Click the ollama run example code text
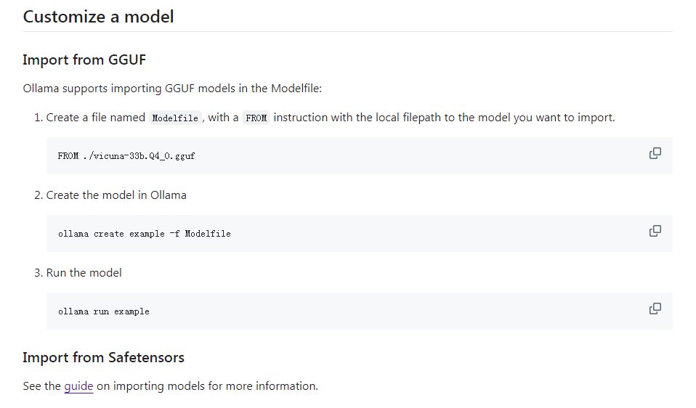The width and height of the screenshot is (696, 408). (103, 311)
